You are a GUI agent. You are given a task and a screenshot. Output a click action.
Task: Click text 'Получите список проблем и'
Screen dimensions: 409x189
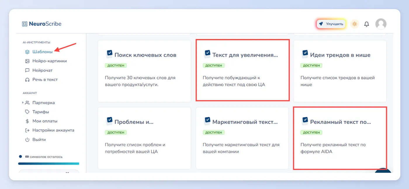135,145
